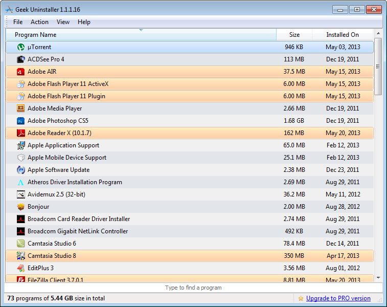The height and width of the screenshot is (307, 387).
Task: Select Adobe Flash Player 11 ActiveX text
Action: 68,84
